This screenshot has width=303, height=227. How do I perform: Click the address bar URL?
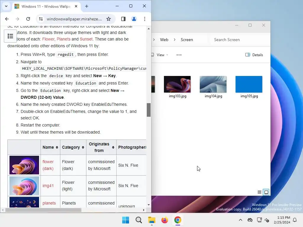pos(74,19)
